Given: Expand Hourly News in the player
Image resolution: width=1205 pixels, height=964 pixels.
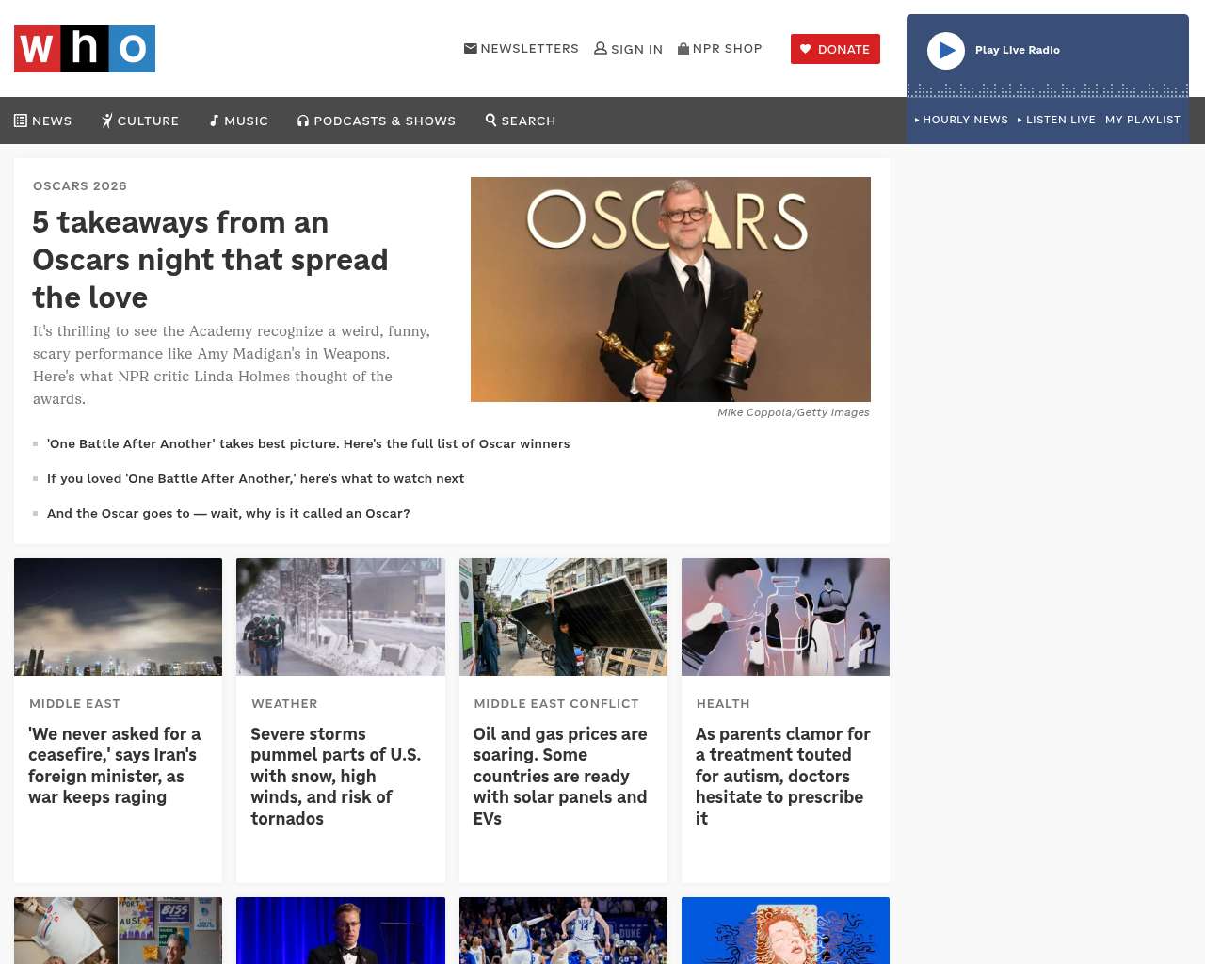Looking at the screenshot, I should click(x=961, y=120).
